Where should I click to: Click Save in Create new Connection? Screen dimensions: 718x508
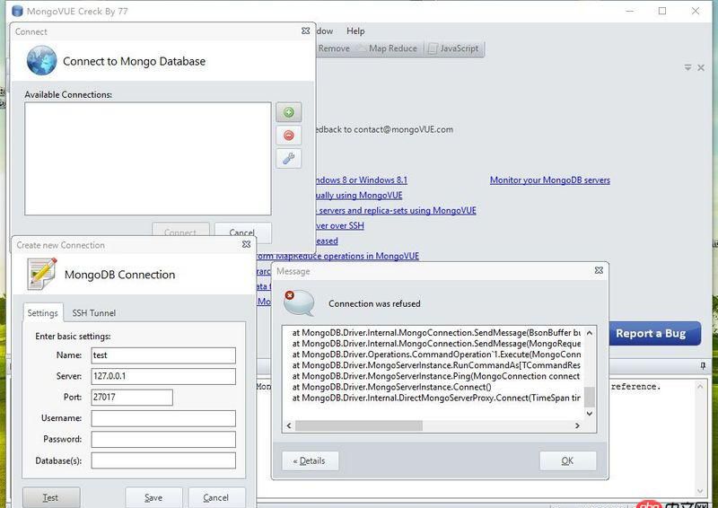coord(153,497)
